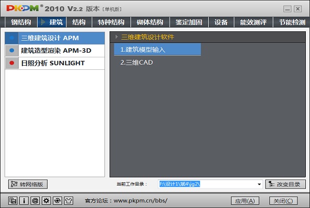Image resolution: width=310 pixels, height=208 pixels.
Task: Open the working directory dropdown arrow
Action: tap(259, 185)
